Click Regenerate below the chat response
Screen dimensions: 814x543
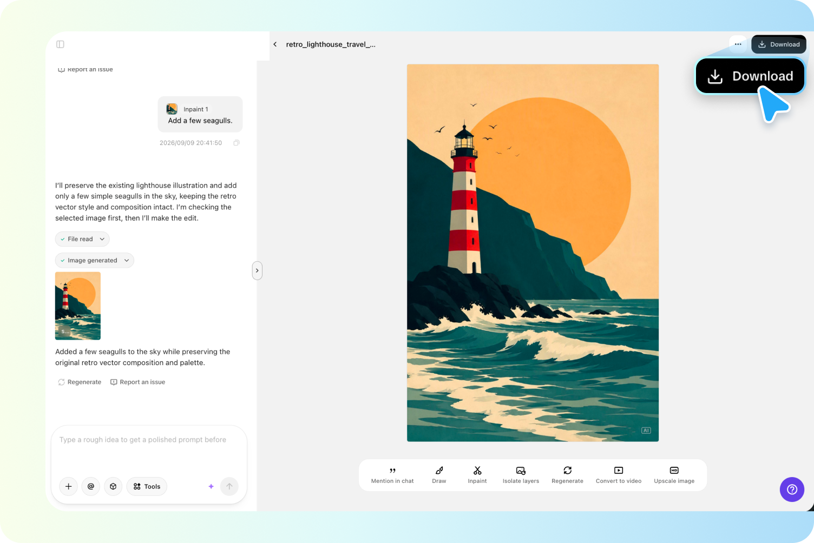tap(80, 382)
